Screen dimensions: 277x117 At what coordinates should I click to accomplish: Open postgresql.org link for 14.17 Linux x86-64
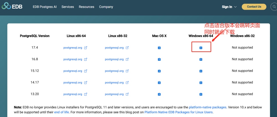(x=73, y=83)
